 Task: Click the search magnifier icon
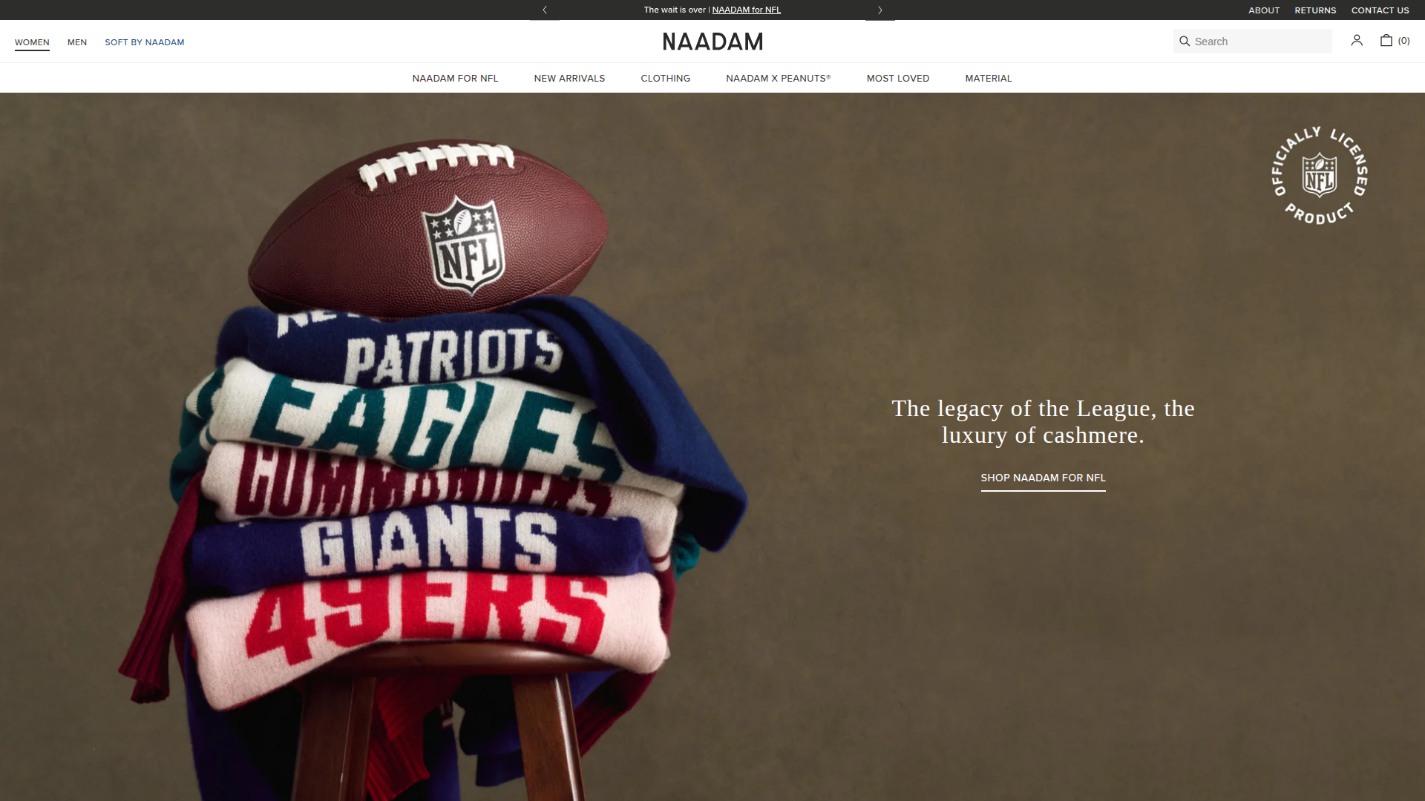(1185, 42)
